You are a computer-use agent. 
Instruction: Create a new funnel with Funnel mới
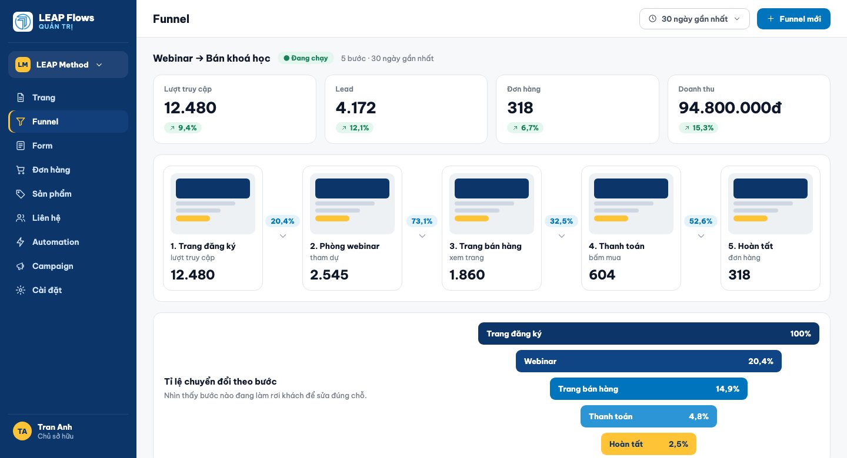tap(793, 19)
